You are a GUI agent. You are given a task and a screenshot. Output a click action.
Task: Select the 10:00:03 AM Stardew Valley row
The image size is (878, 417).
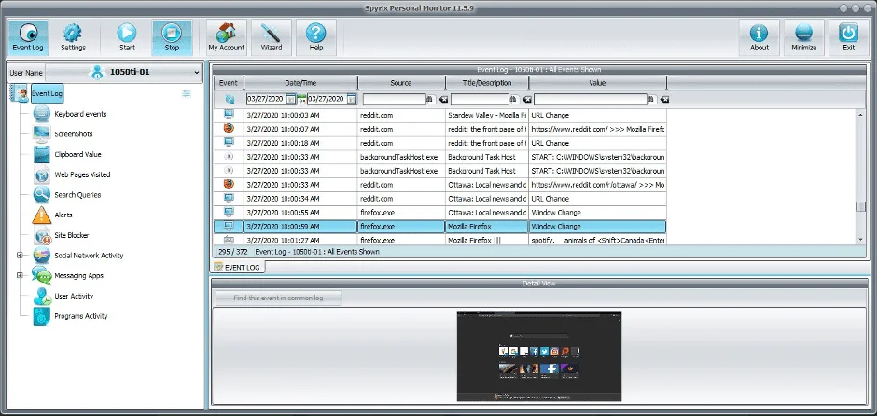coord(440,116)
